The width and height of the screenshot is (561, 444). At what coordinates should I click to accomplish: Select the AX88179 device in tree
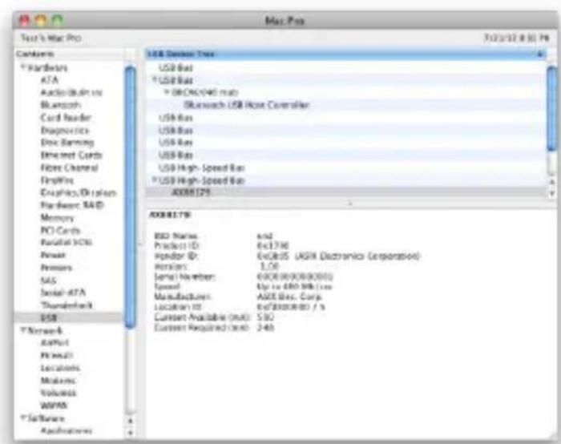345,192
